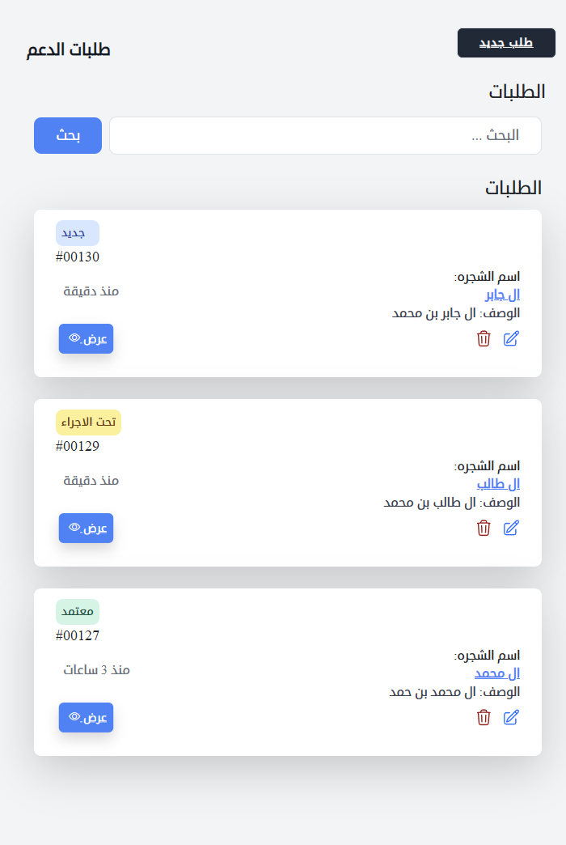Image resolution: width=566 pixels, height=845 pixels.
Task: Click the 'عرض' button on request #00129
Action: 86,528
